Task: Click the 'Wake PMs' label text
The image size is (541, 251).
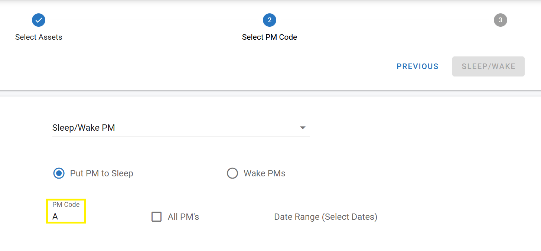Action: coord(264,173)
